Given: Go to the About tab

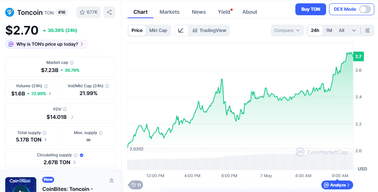Looking at the screenshot, I should [x=250, y=12].
